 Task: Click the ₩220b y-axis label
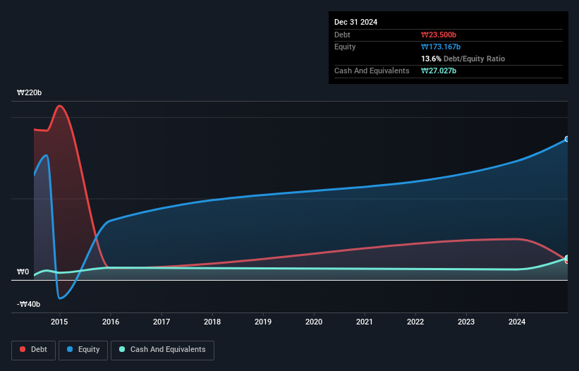29,92
